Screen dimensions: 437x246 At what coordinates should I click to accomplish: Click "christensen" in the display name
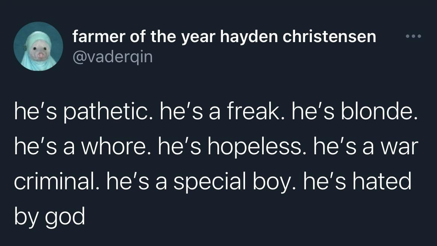pos(329,37)
